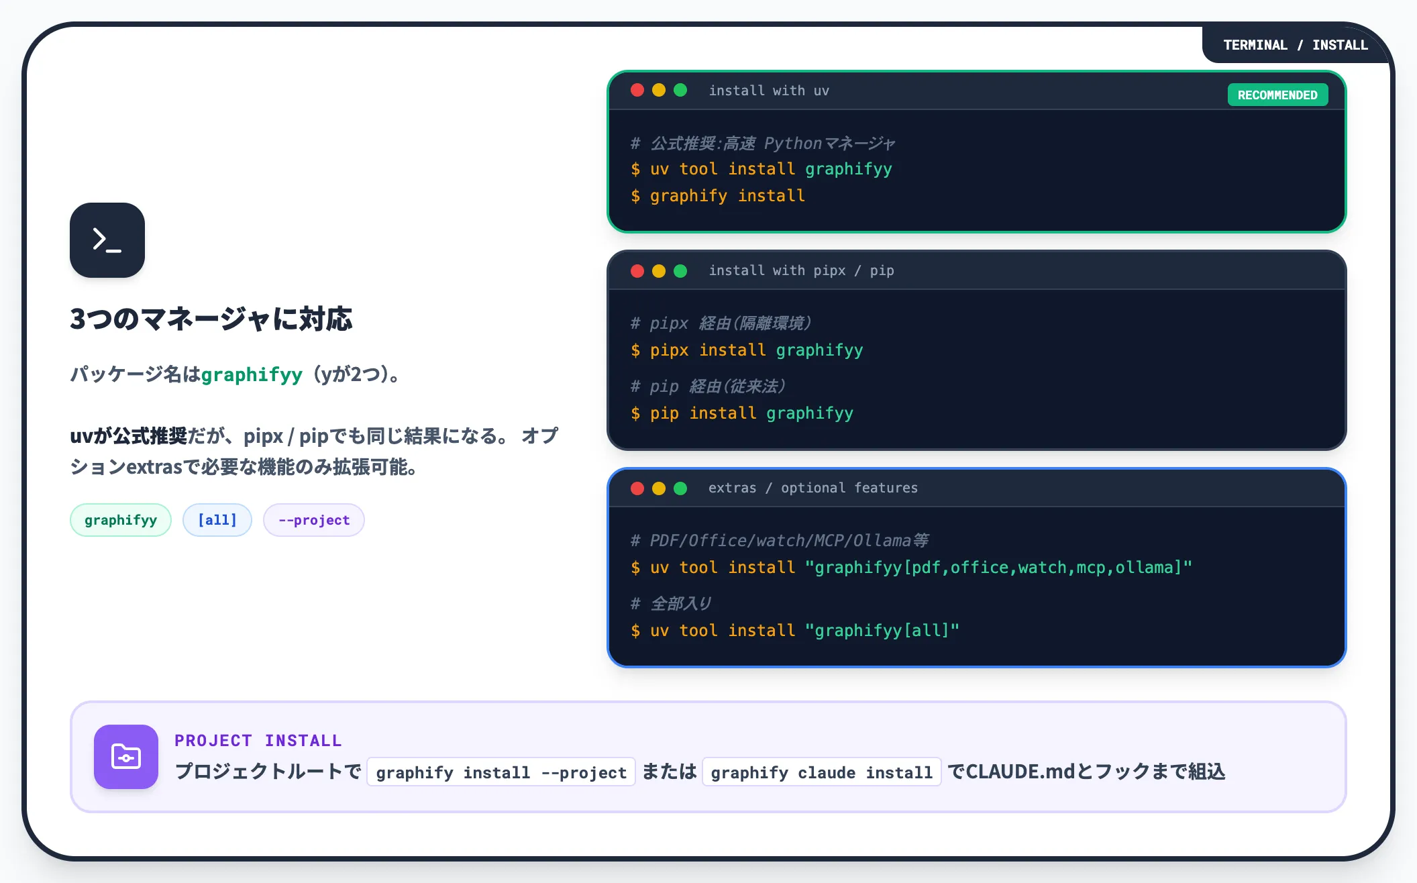Click green 'graphifyy' word in package name sentence
Image resolution: width=1417 pixels, height=883 pixels.
(252, 374)
